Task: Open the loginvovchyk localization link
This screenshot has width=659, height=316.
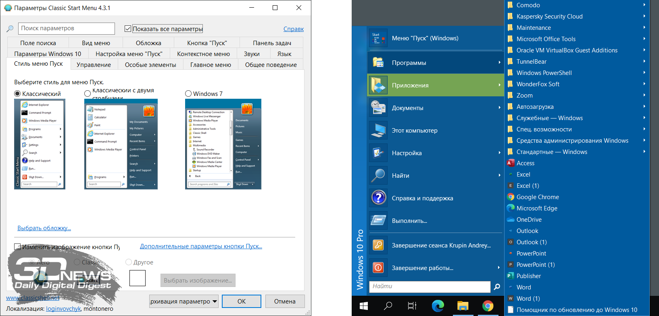Action: coord(63,309)
